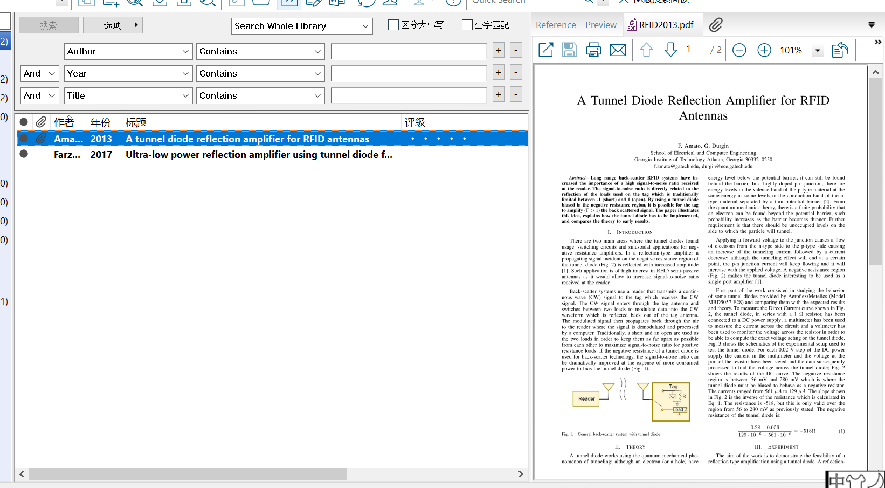Save the PDF using the floppy disk icon
Viewport: 885px width, 488px height.
click(570, 50)
